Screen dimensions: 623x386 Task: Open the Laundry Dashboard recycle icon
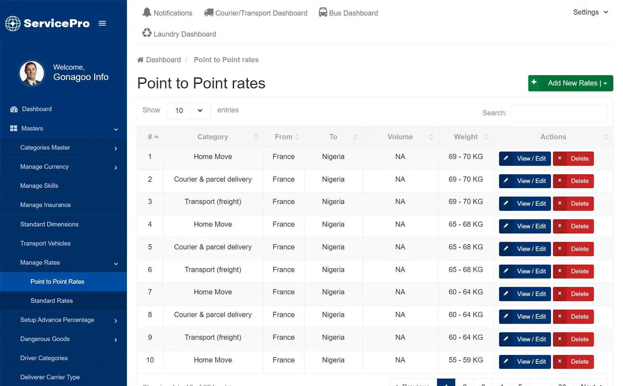(x=147, y=33)
